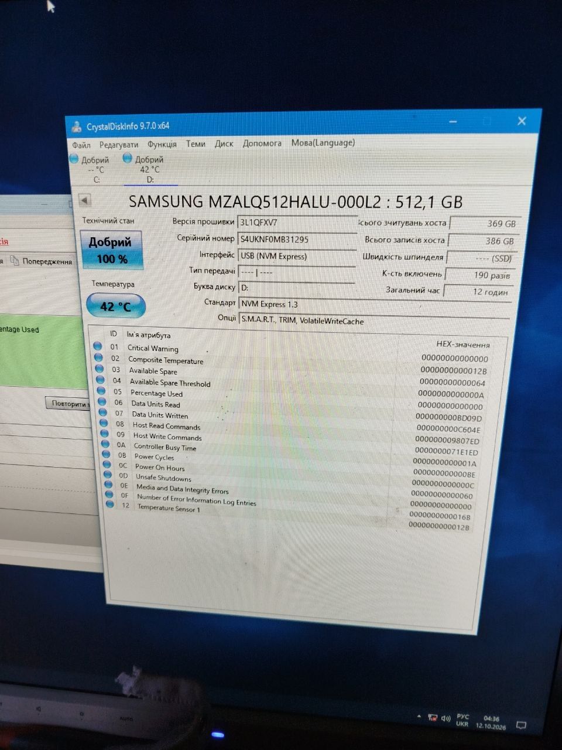Click status orb of Power Cycles row
The image size is (562, 750).
[x=107, y=454]
